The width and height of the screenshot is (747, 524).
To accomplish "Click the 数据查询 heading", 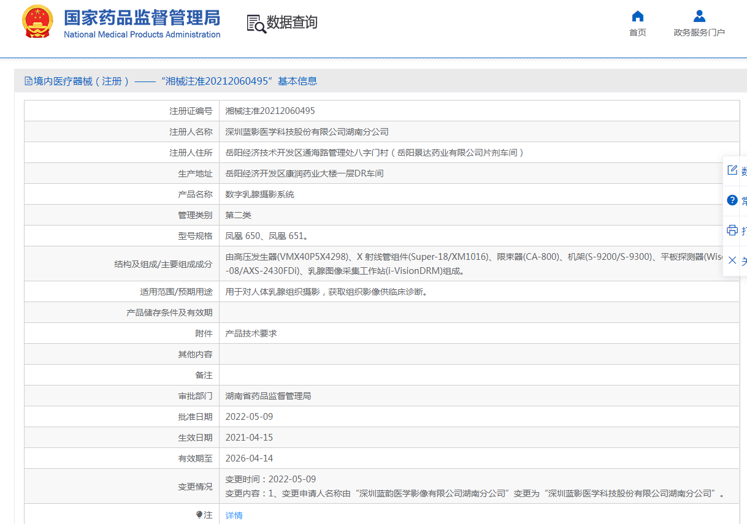I will click(x=292, y=23).
